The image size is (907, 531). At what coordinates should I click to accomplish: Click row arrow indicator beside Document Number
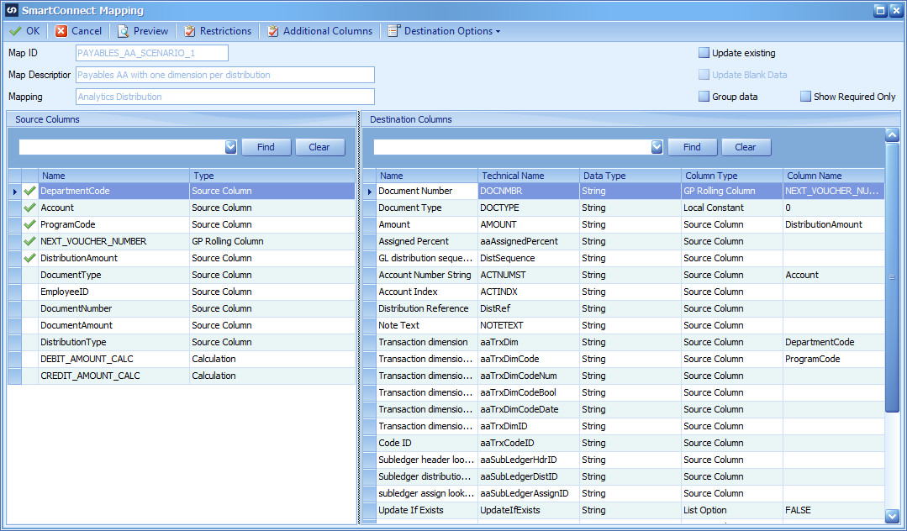370,191
